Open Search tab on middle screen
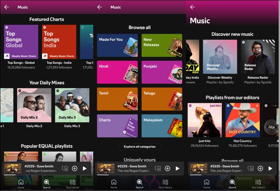The image size is (280, 191). click(x=139, y=184)
